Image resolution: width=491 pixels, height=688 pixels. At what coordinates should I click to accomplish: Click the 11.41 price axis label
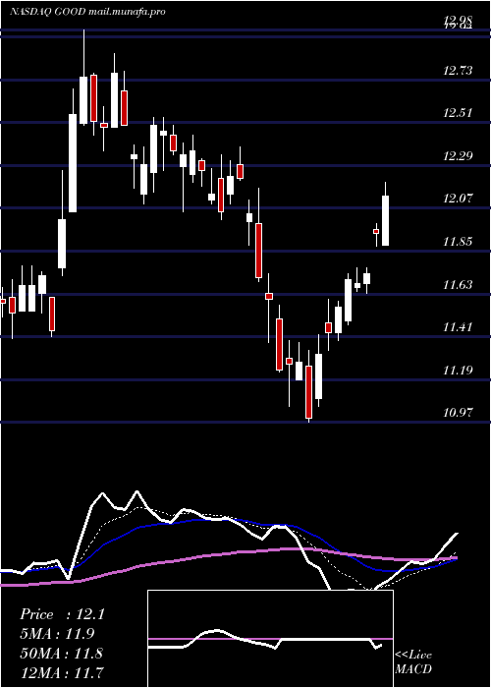[x=458, y=327]
